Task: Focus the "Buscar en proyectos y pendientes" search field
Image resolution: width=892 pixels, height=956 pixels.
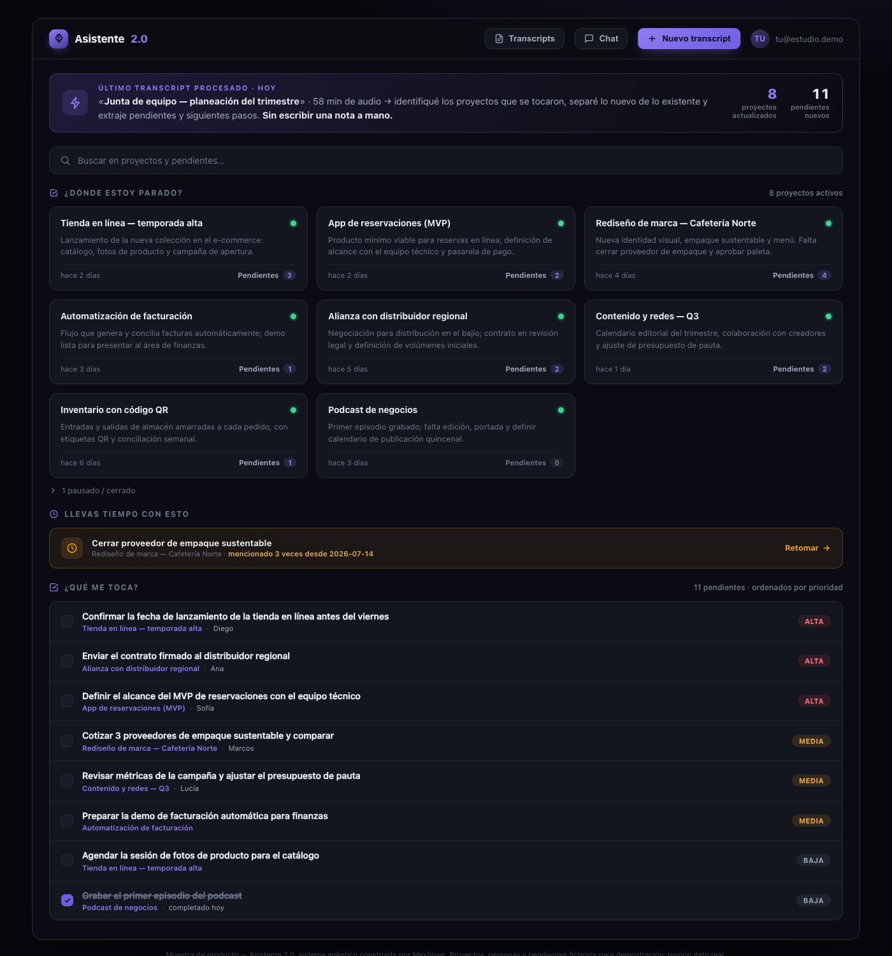Action: click(x=446, y=161)
